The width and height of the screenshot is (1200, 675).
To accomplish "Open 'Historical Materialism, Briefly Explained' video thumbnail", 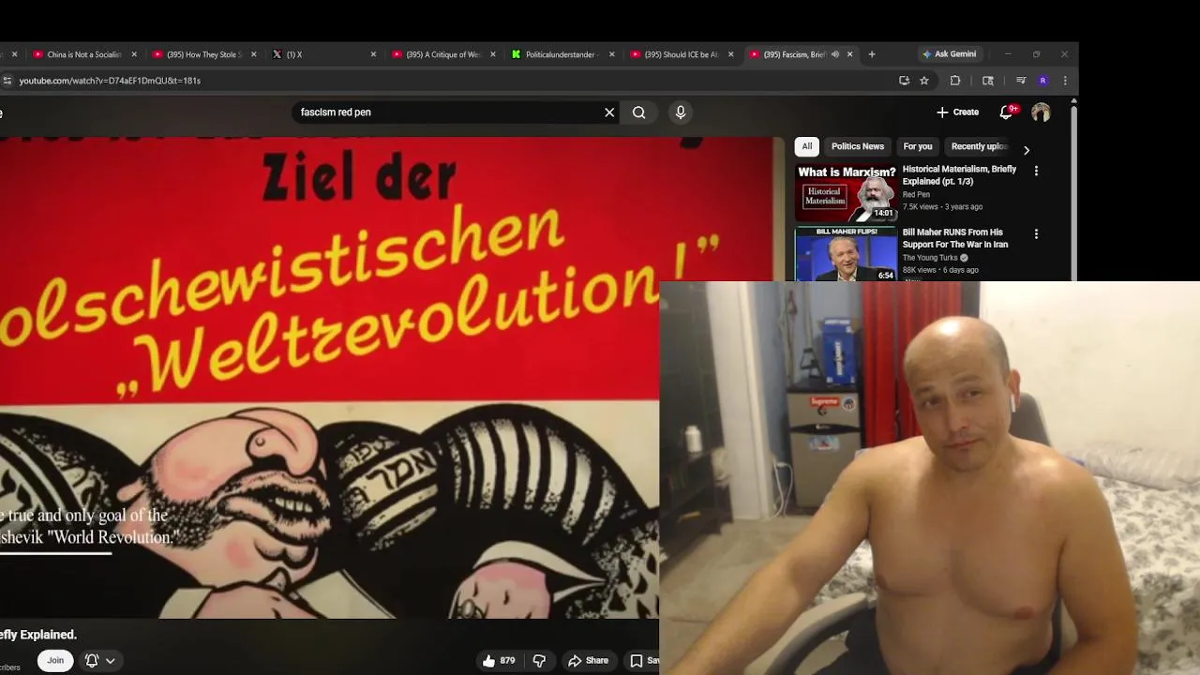I will [x=846, y=192].
